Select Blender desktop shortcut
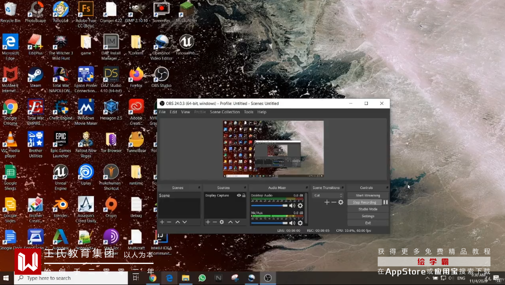 pyautogui.click(x=60, y=207)
